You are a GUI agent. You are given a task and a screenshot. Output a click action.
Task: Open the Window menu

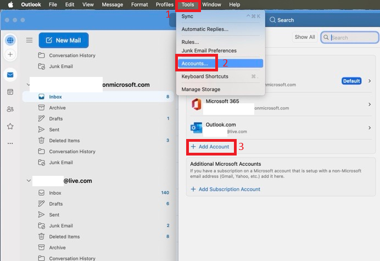pyautogui.click(x=211, y=4)
